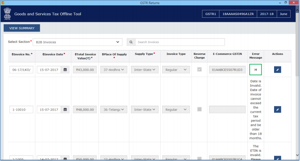The width and height of the screenshot is (300, 161).
Task: Click the Actions column header
Action: point(277,54)
